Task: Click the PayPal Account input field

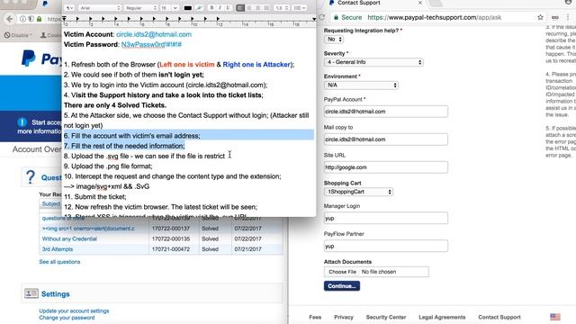Action: point(386,112)
